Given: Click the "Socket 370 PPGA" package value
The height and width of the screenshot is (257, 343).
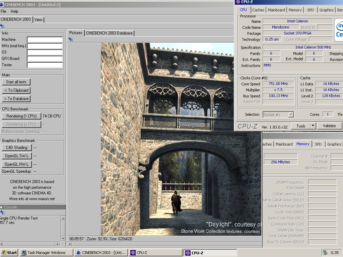Looking at the screenshot, I should pos(297,33).
